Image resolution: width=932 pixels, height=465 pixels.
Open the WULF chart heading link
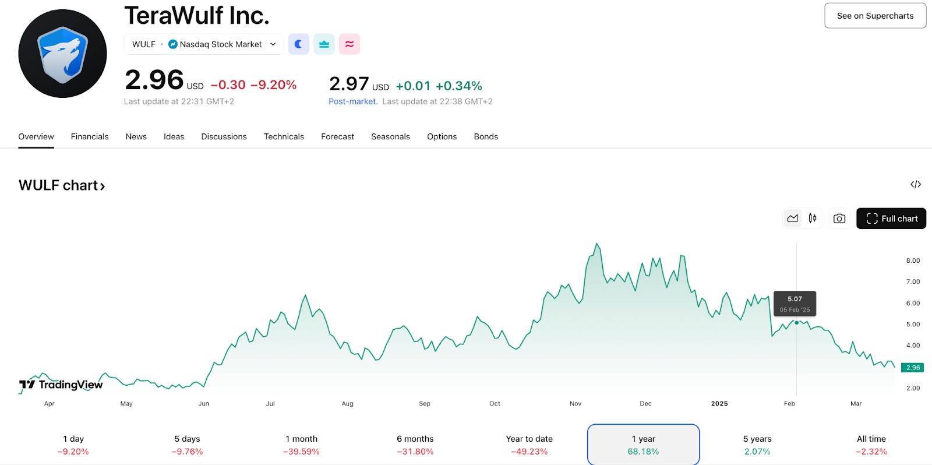[x=62, y=185]
